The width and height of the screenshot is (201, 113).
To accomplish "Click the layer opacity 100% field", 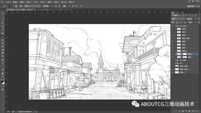I will [x=195, y=19].
